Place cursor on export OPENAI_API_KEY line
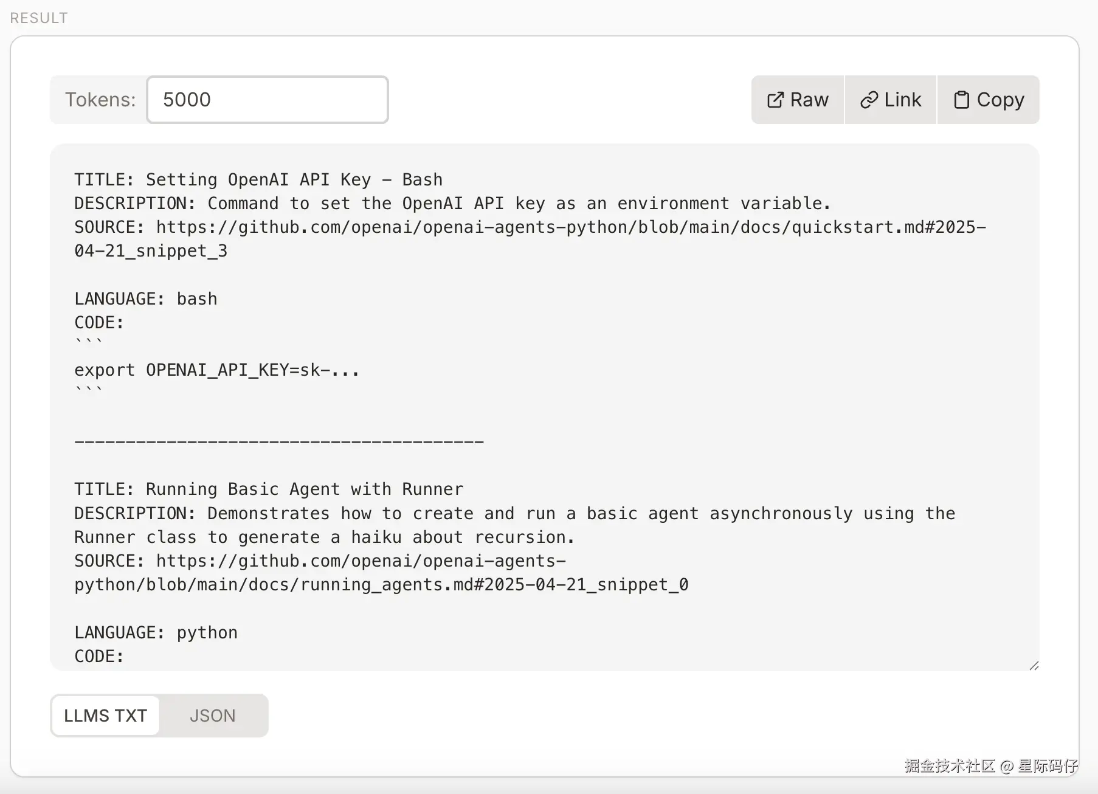Screen dimensions: 1098x794 [216, 370]
